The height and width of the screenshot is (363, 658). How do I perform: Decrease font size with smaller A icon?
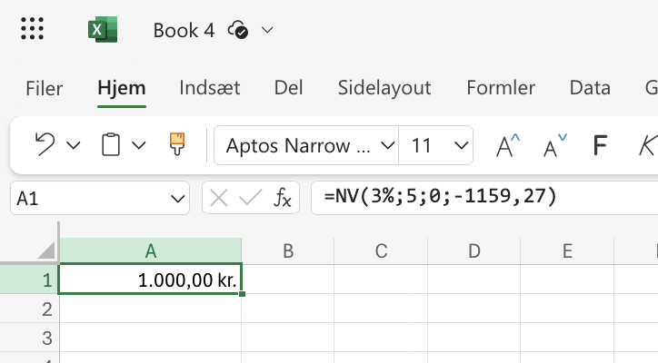pos(554,145)
